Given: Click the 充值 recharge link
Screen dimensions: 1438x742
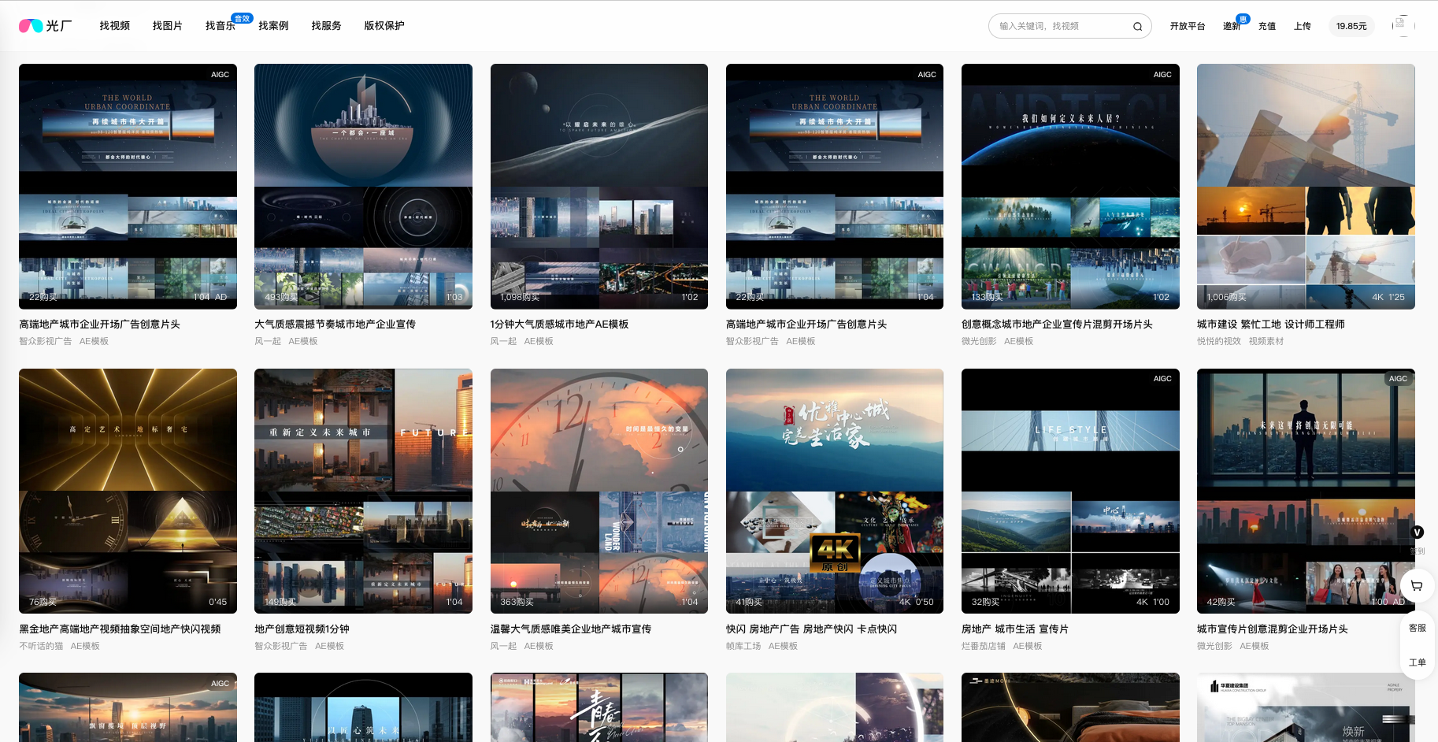Looking at the screenshot, I should 1267,26.
